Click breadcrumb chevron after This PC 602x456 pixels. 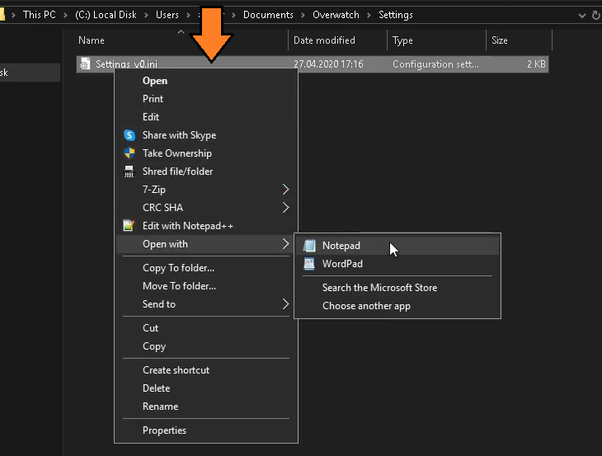point(66,15)
